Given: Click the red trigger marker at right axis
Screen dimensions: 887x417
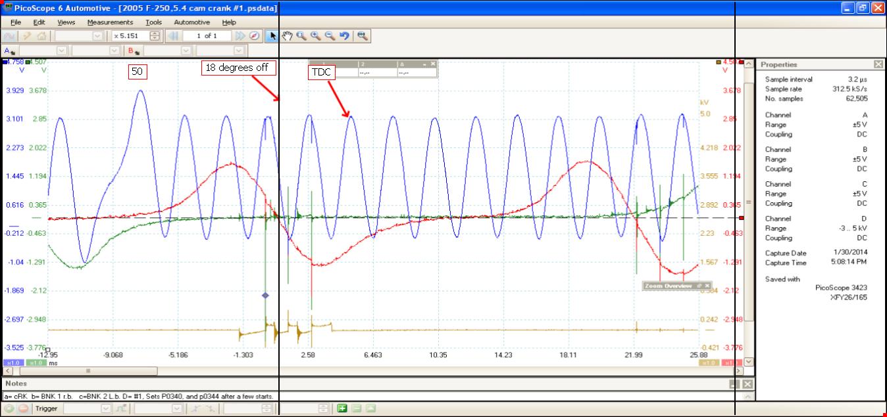Looking at the screenshot, I should click(x=742, y=217).
